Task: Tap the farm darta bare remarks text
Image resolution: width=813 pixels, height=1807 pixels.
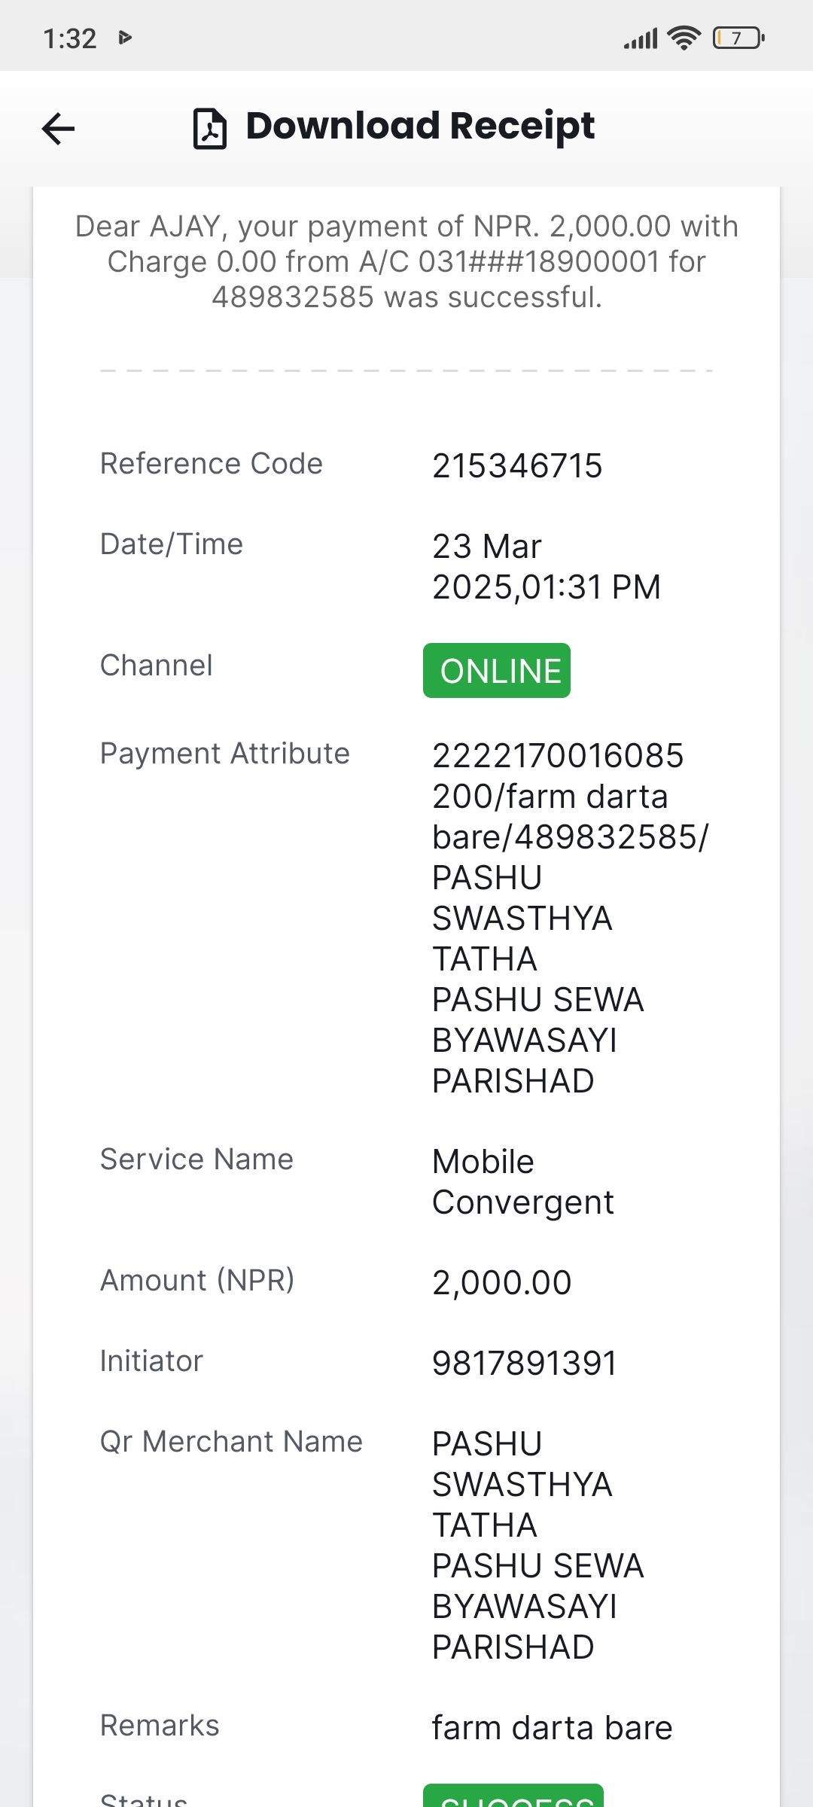Action: click(x=553, y=1728)
